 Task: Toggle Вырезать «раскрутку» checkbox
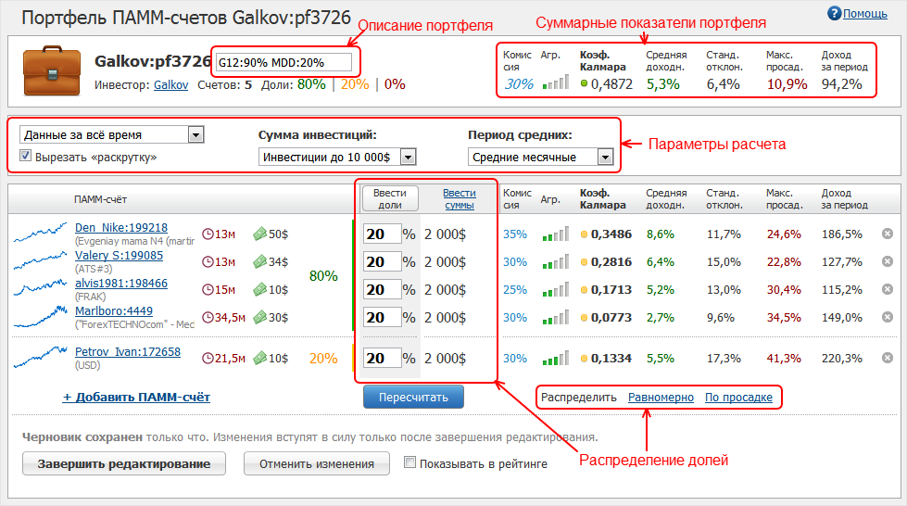pos(25,155)
